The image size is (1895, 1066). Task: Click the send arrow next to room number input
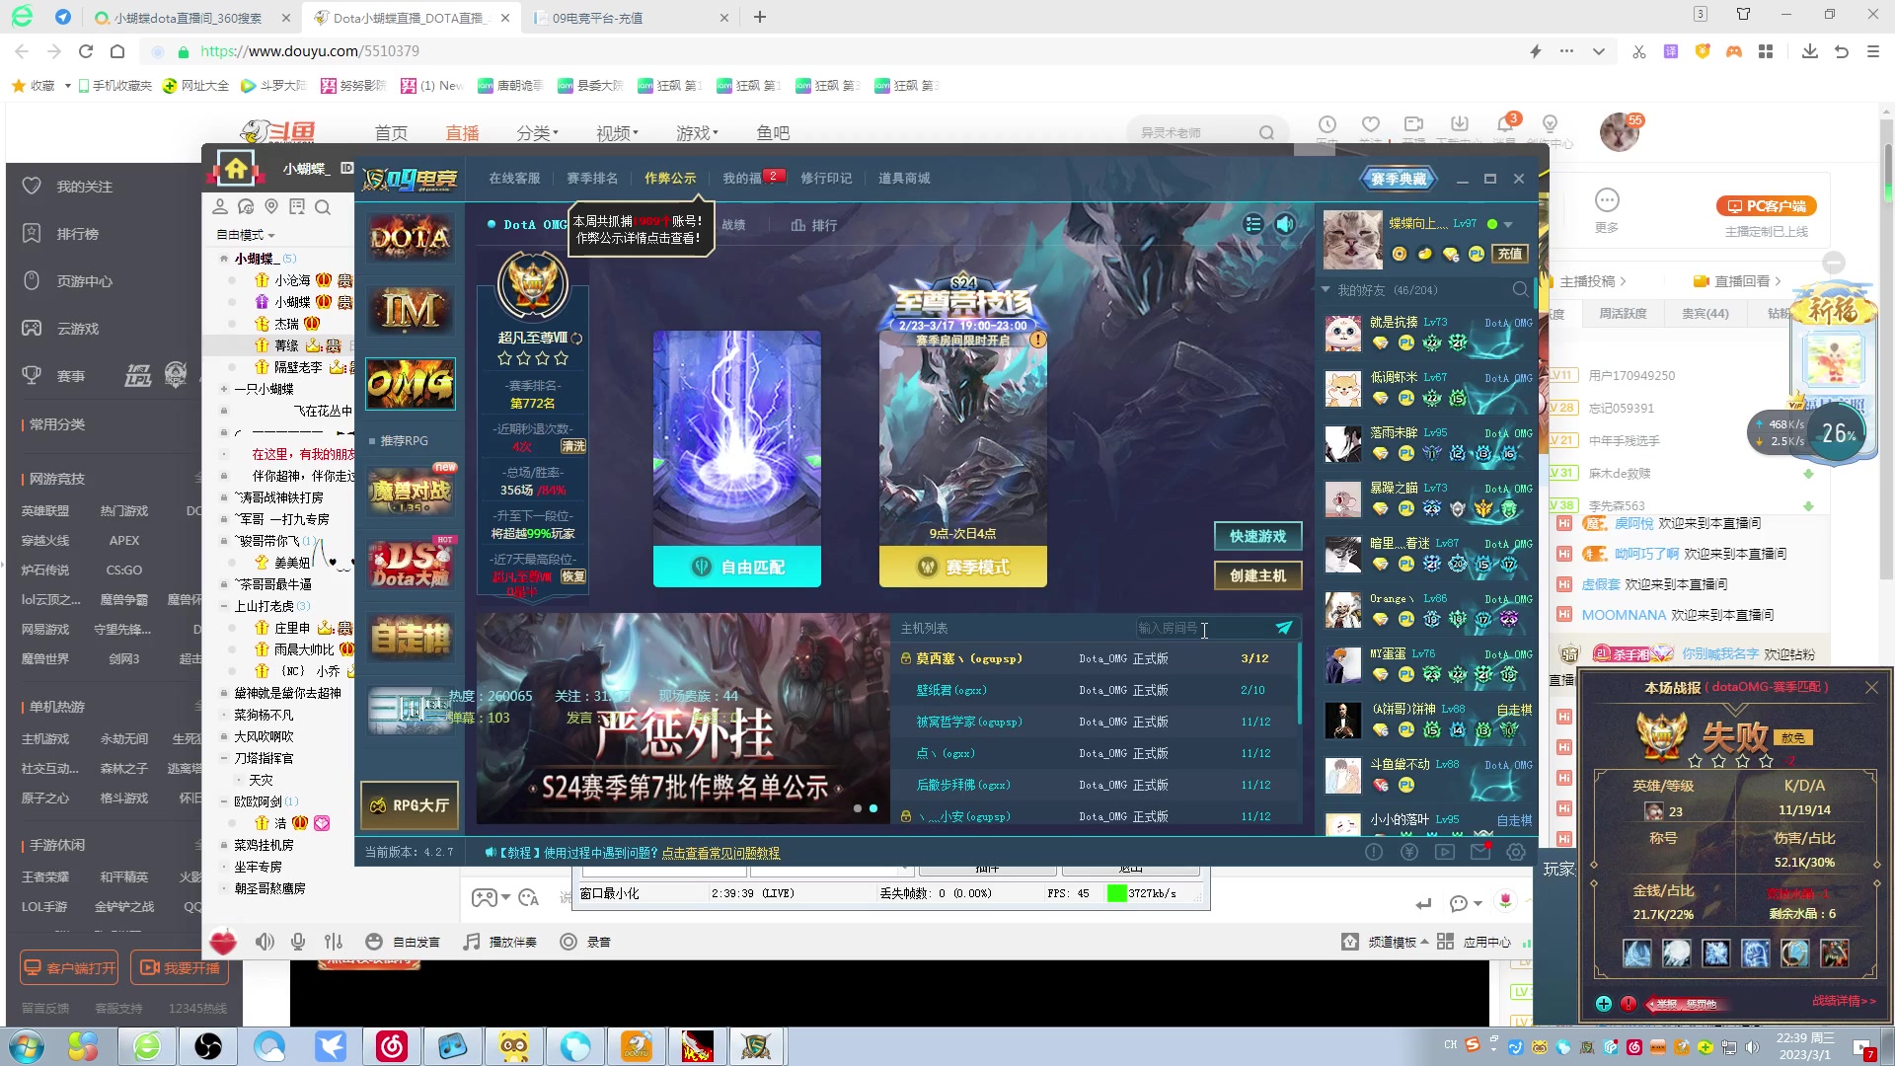tap(1284, 628)
